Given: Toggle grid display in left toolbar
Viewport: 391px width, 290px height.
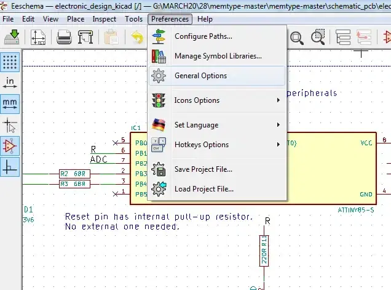Looking at the screenshot, I should click(10, 62).
